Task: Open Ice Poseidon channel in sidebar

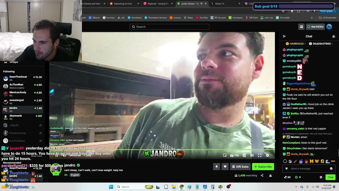Action: tap(23, 141)
